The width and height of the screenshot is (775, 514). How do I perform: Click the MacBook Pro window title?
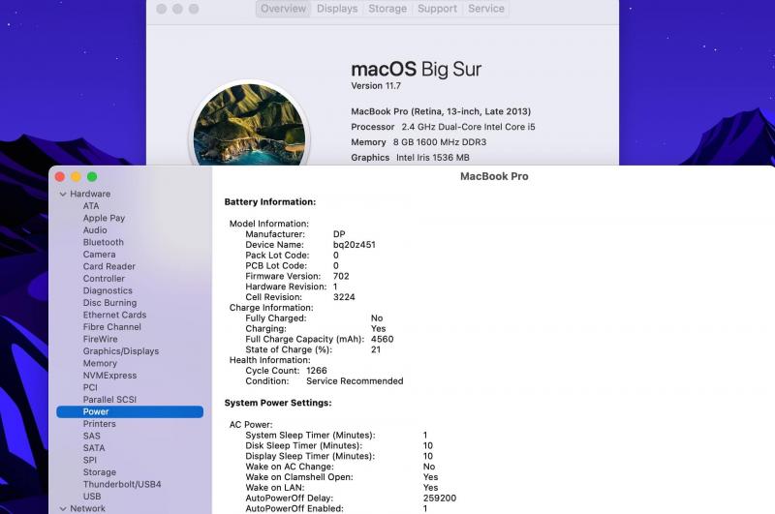(494, 176)
